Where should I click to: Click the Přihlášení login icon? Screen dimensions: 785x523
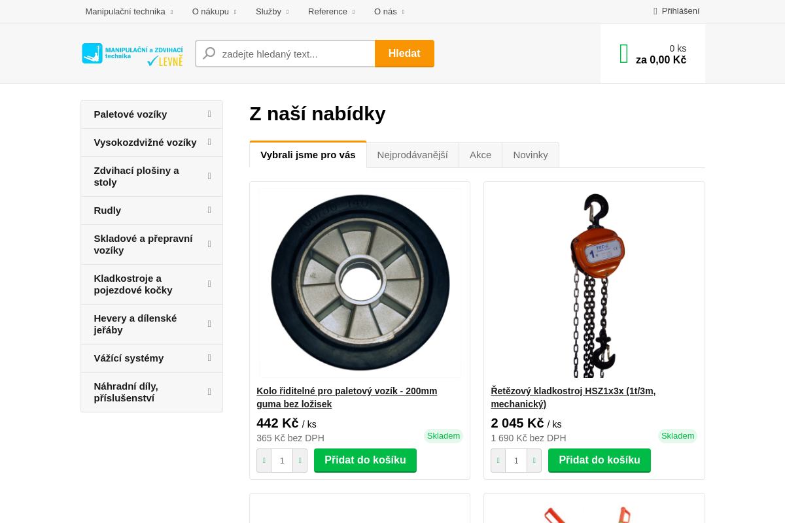(x=655, y=11)
